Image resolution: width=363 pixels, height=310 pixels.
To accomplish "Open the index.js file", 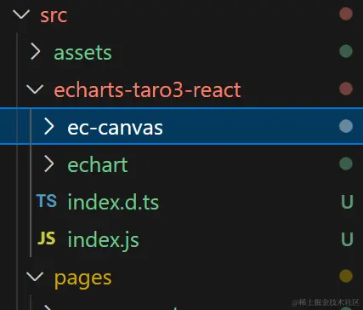I will click(104, 240).
